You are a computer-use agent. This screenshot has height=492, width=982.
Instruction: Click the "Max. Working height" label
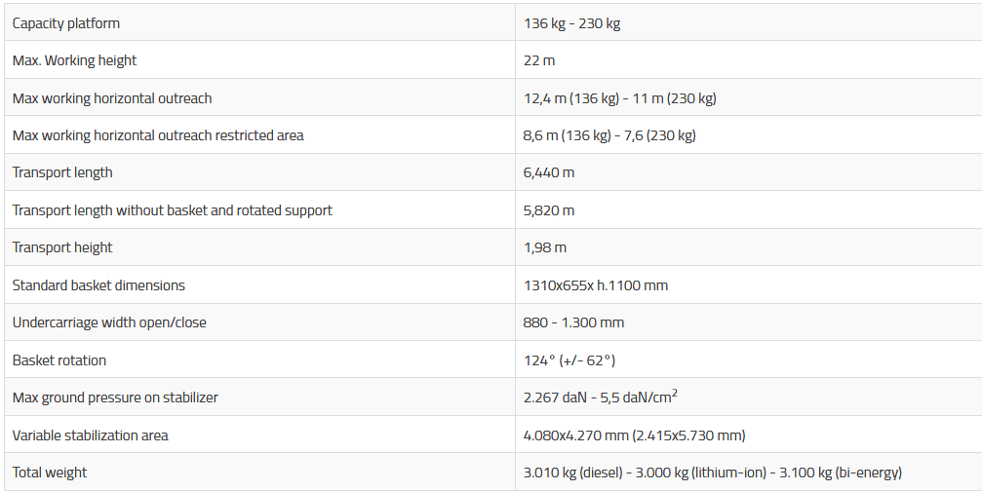pos(74,60)
